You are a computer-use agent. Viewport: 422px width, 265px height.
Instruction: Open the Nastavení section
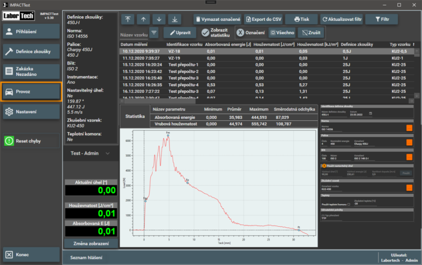[x=31, y=112]
